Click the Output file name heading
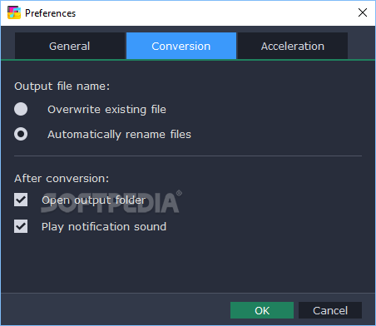 click(62, 86)
